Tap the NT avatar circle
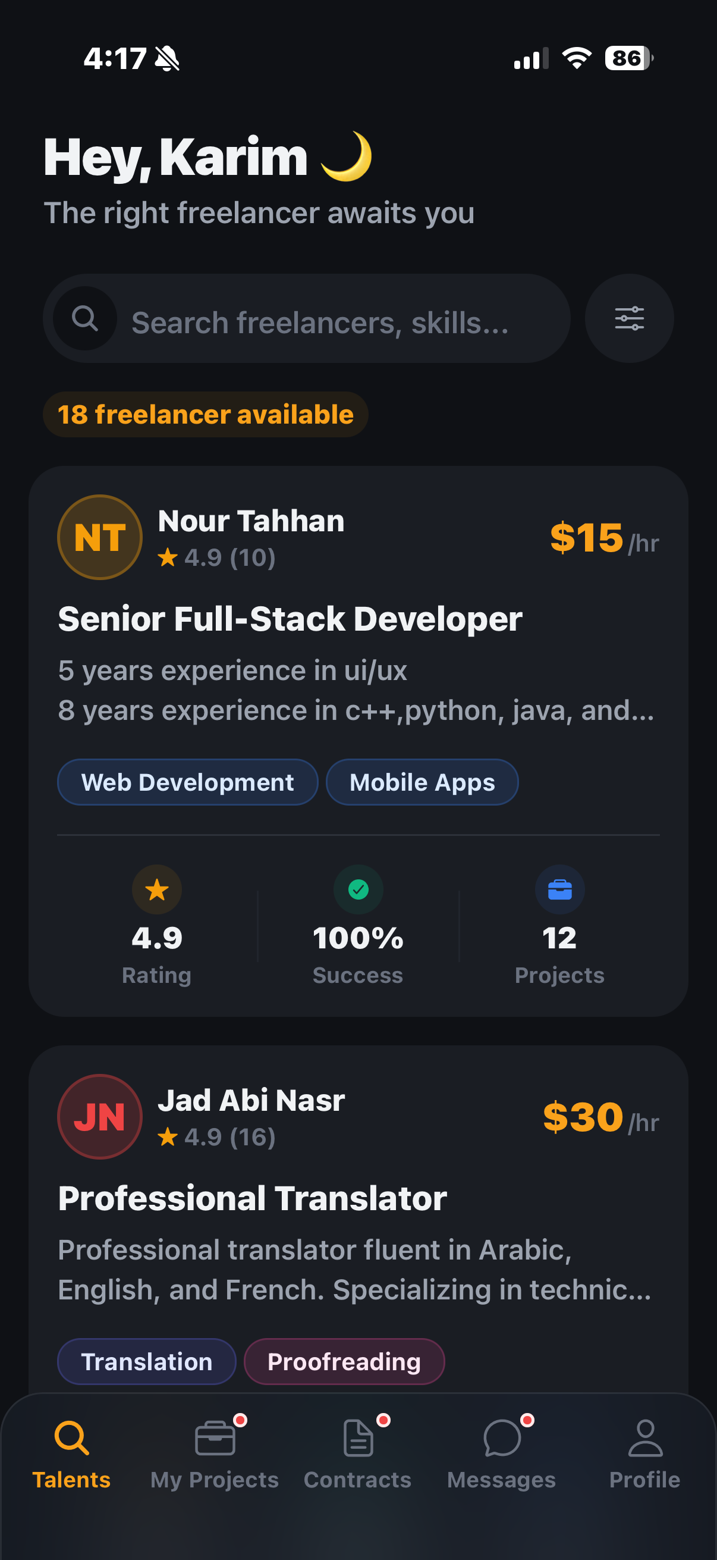This screenshot has width=717, height=1560. (100, 537)
